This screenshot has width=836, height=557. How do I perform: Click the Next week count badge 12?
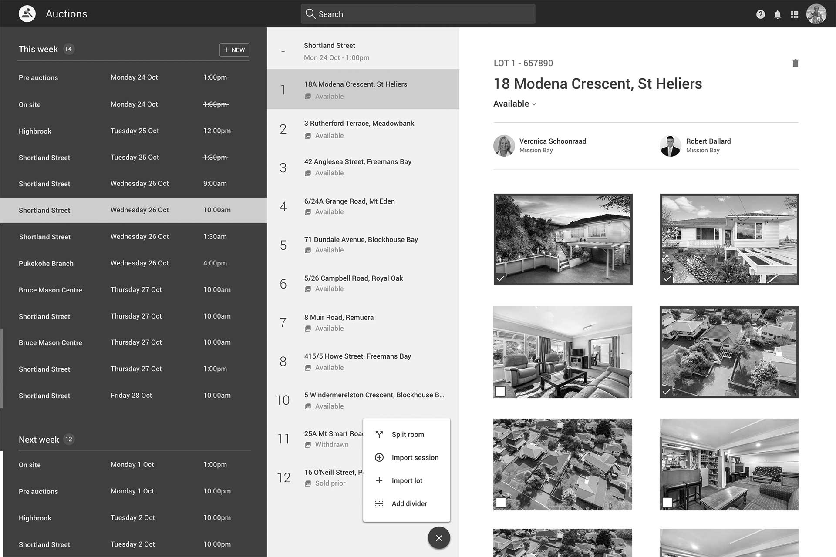point(69,440)
